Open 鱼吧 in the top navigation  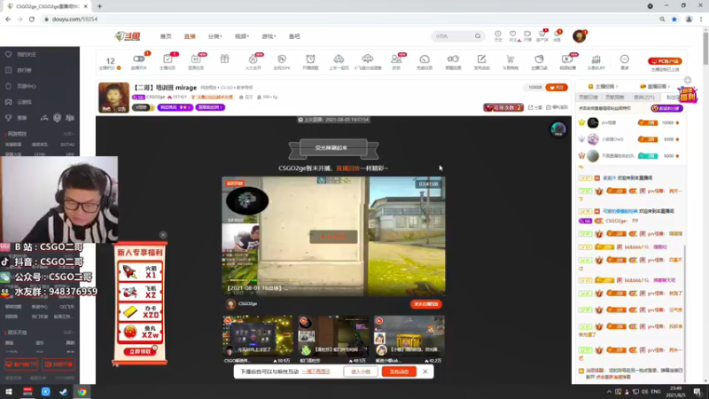pyautogui.click(x=294, y=36)
